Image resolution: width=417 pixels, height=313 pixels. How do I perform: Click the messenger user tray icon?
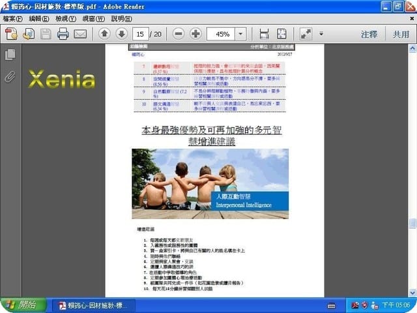pyautogui.click(x=375, y=305)
